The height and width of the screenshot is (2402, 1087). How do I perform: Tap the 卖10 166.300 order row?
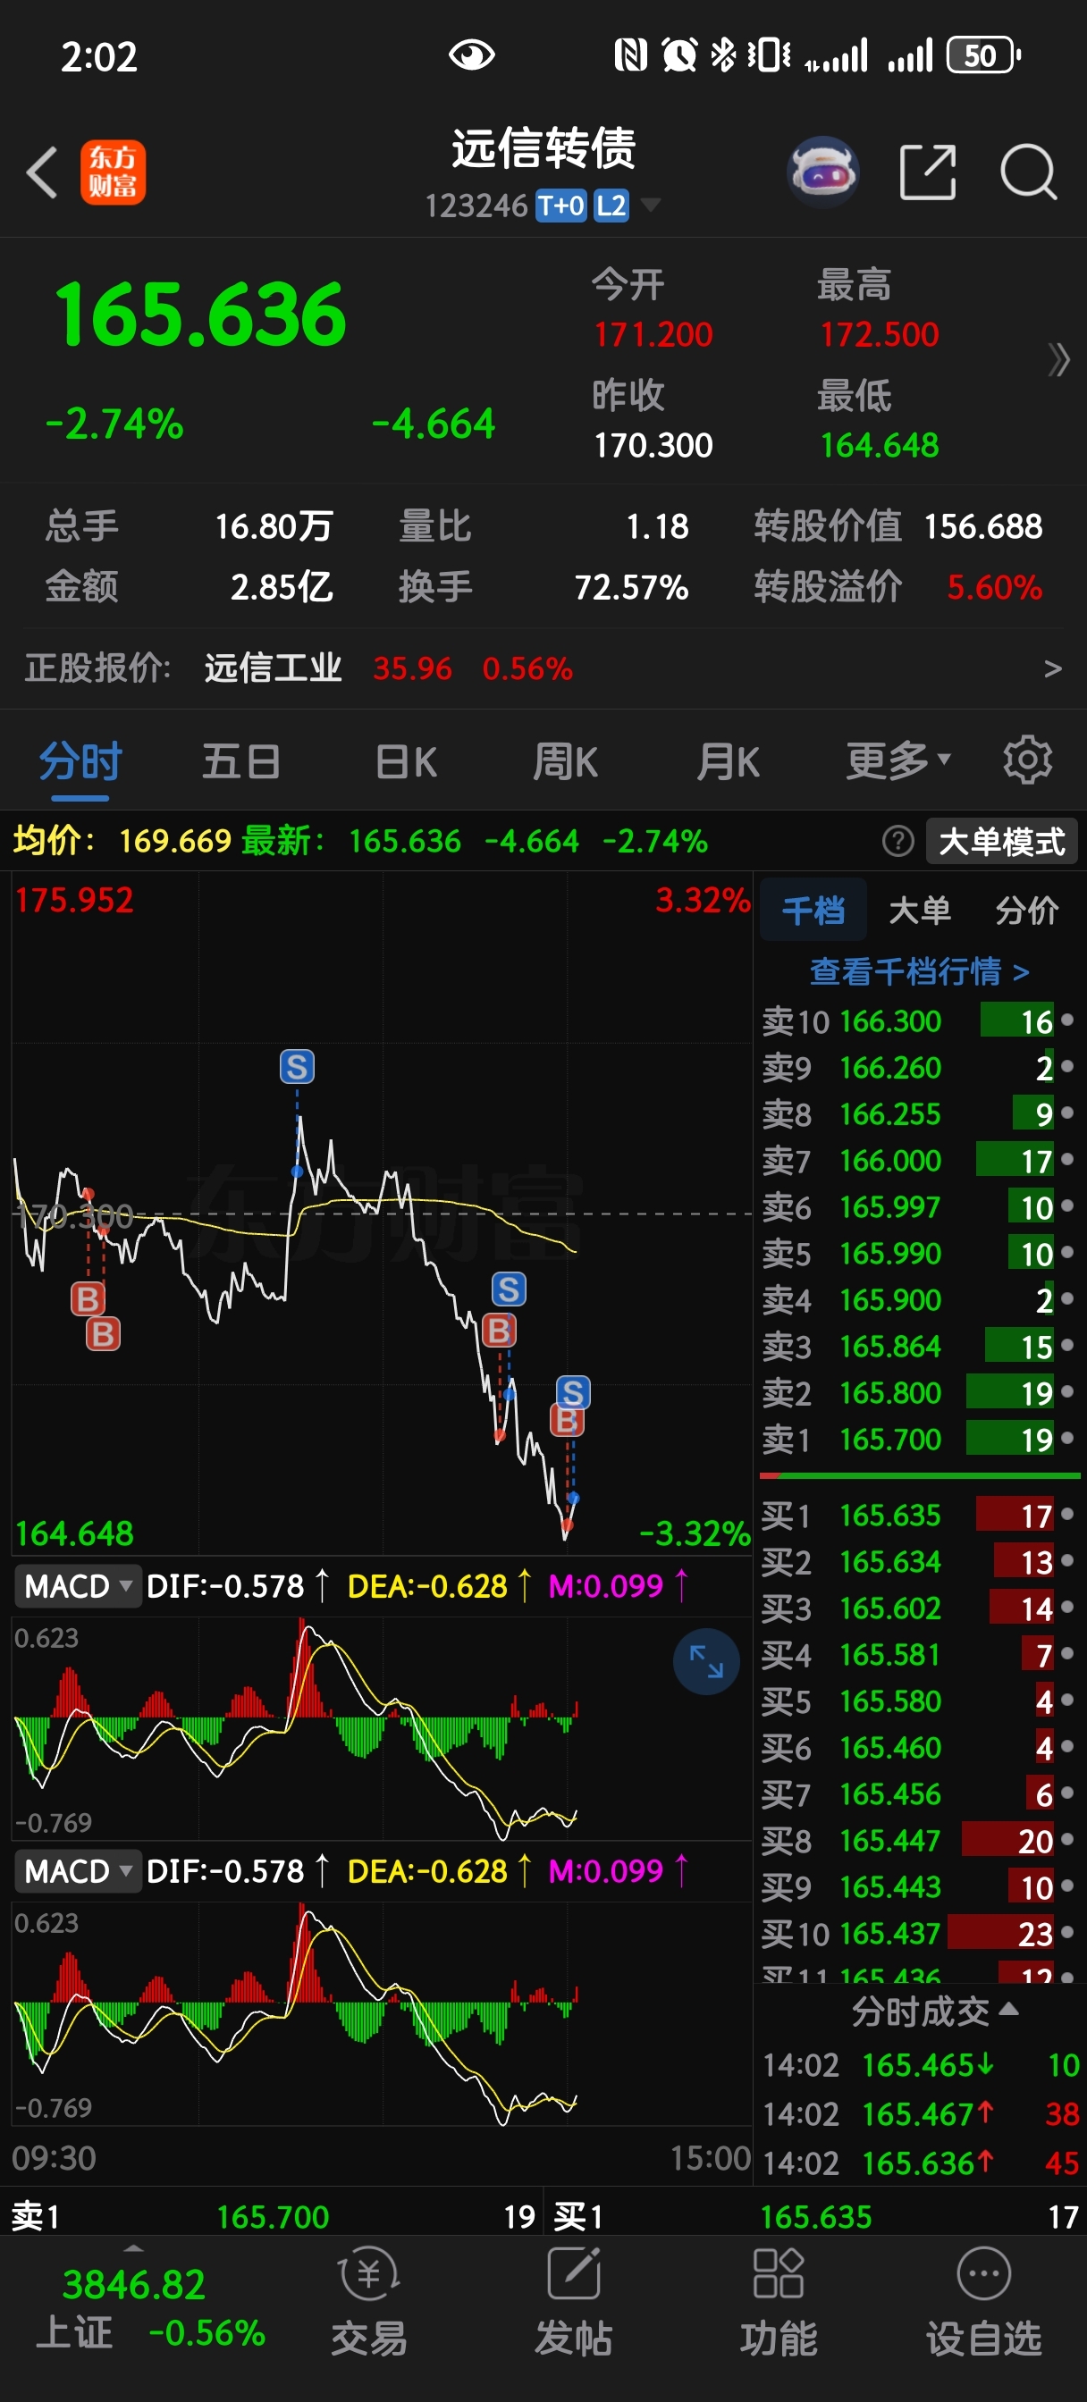pos(919,1021)
